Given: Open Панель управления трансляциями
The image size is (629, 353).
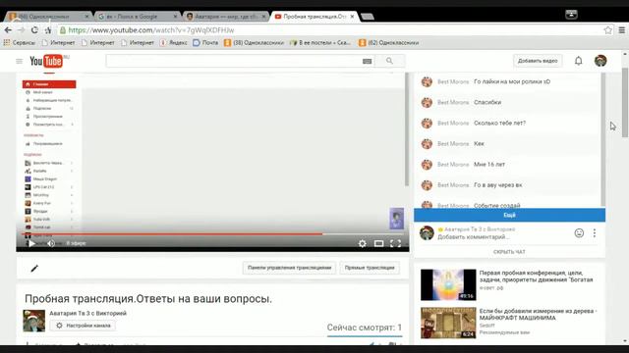Looking at the screenshot, I should [289, 268].
